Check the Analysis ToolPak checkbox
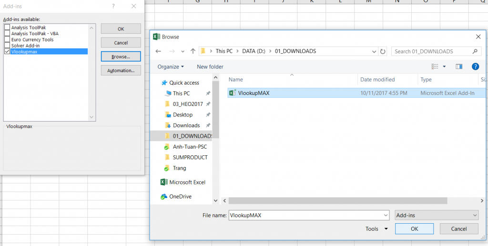 click(7, 27)
